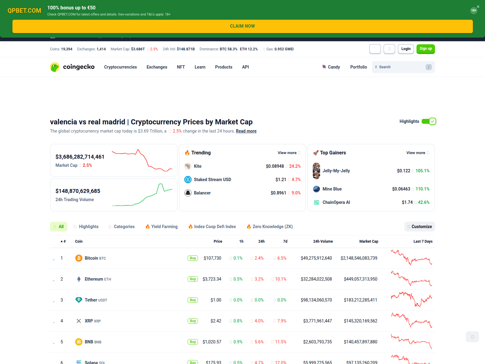Click Buy button for Tether

(193, 300)
